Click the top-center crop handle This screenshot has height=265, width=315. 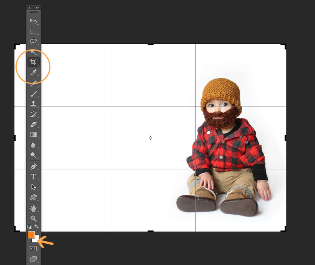[151, 44]
